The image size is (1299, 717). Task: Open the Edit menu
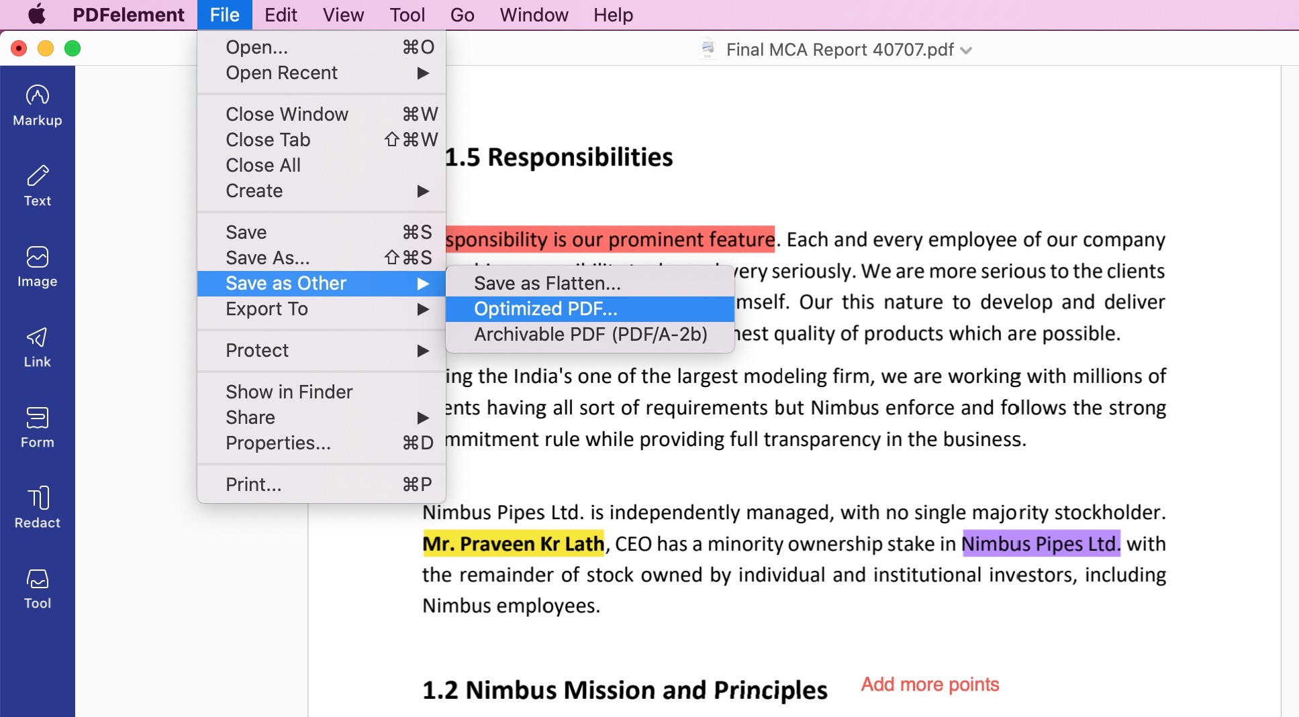click(281, 15)
